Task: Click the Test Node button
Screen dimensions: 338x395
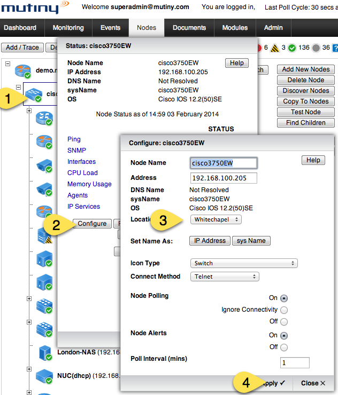Action: pos(306,112)
